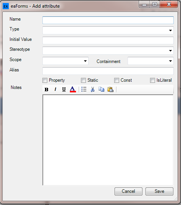This screenshot has height=205, width=181.
Task: Copy selected notes text icon
Action: coord(101,89)
